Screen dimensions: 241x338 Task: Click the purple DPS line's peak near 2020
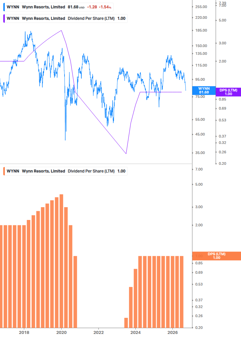(x=62, y=30)
